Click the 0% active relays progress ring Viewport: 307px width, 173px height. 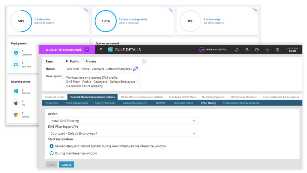coord(190,21)
